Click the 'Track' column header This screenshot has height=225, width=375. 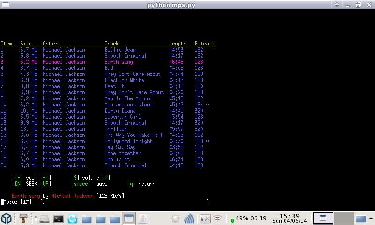pos(112,44)
